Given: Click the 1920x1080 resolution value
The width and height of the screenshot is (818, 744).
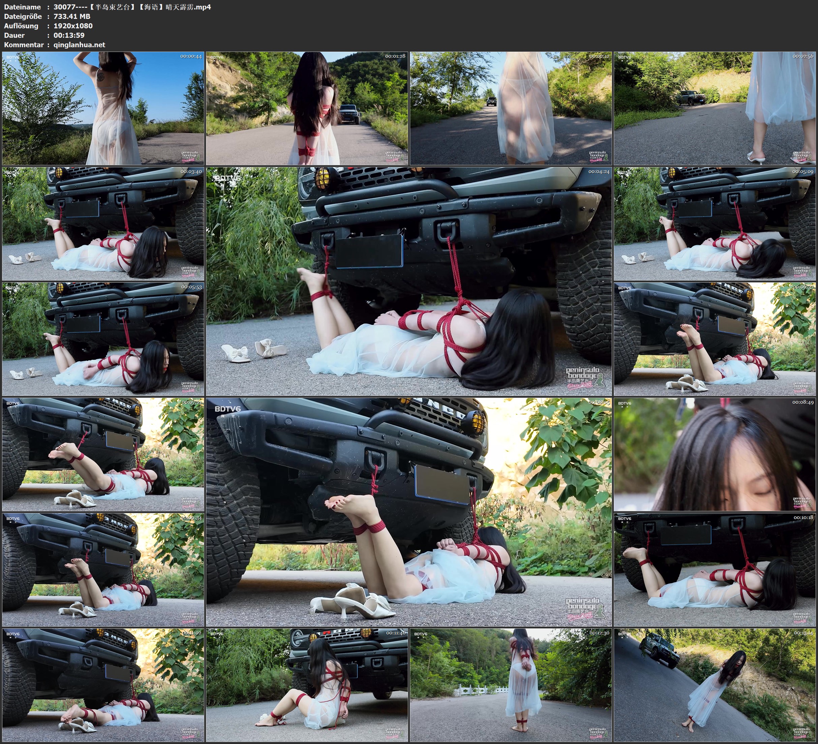Looking at the screenshot, I should [x=73, y=26].
